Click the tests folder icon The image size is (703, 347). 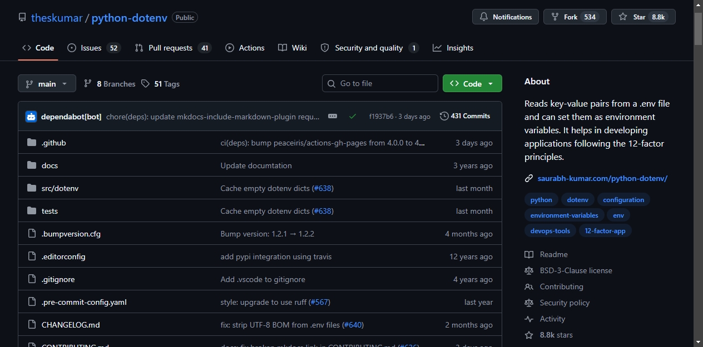pyautogui.click(x=32, y=211)
